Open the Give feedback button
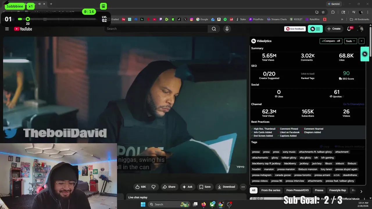Viewport: 372px width, 209px height. pyautogui.click(x=295, y=29)
